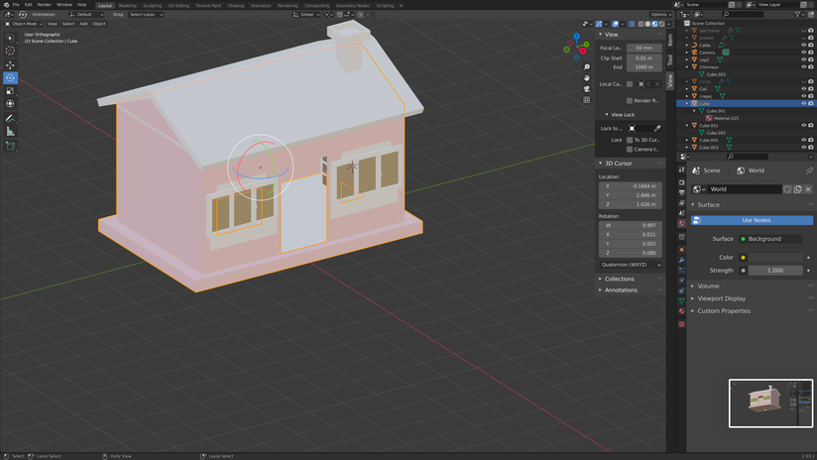Disable rendering for Cube.003 camera icon
This screenshot has height=460, width=817.
811,148
